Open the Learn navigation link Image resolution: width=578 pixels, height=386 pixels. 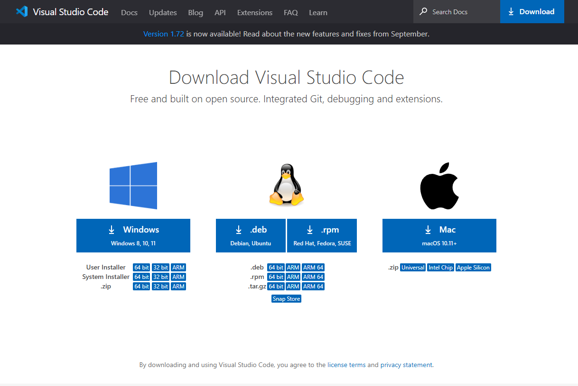point(318,13)
